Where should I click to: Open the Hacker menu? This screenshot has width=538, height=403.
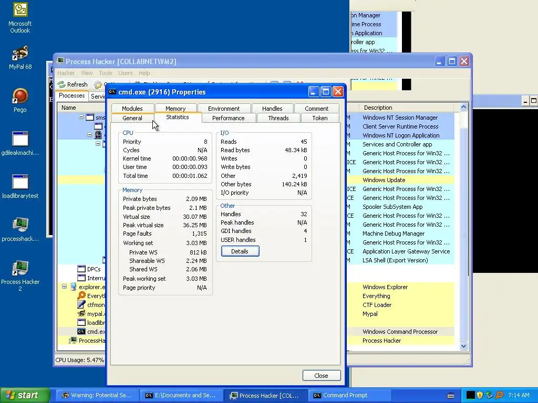66,73
